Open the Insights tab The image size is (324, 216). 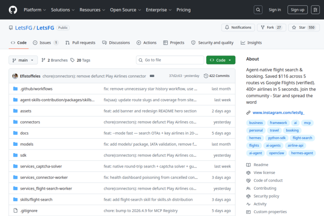click(251, 43)
